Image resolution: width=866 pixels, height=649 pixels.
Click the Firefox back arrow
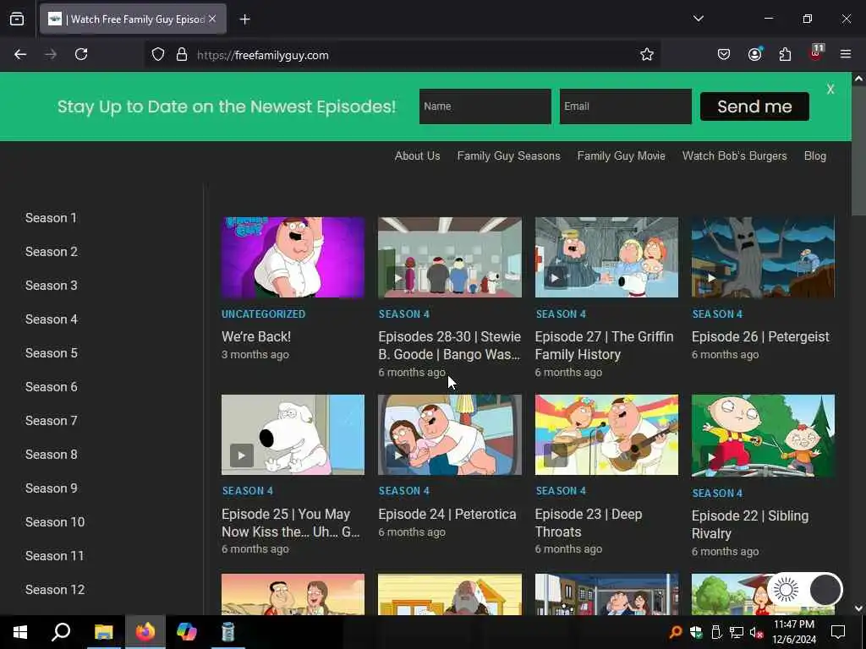pyautogui.click(x=20, y=54)
